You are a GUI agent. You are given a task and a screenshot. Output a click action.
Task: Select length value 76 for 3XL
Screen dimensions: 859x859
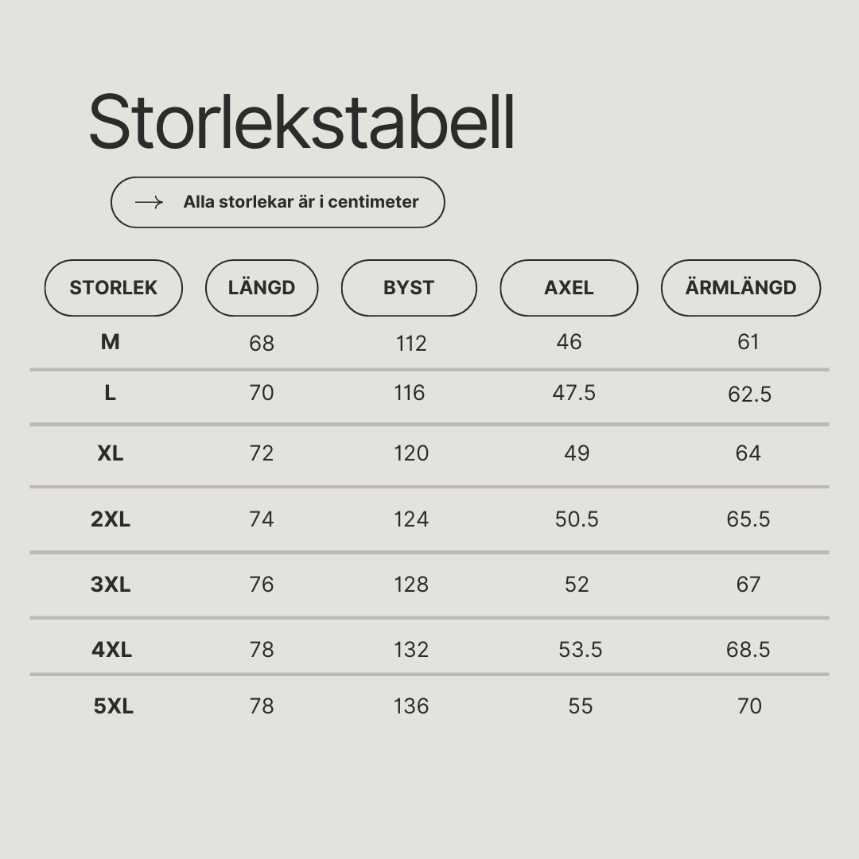[262, 584]
